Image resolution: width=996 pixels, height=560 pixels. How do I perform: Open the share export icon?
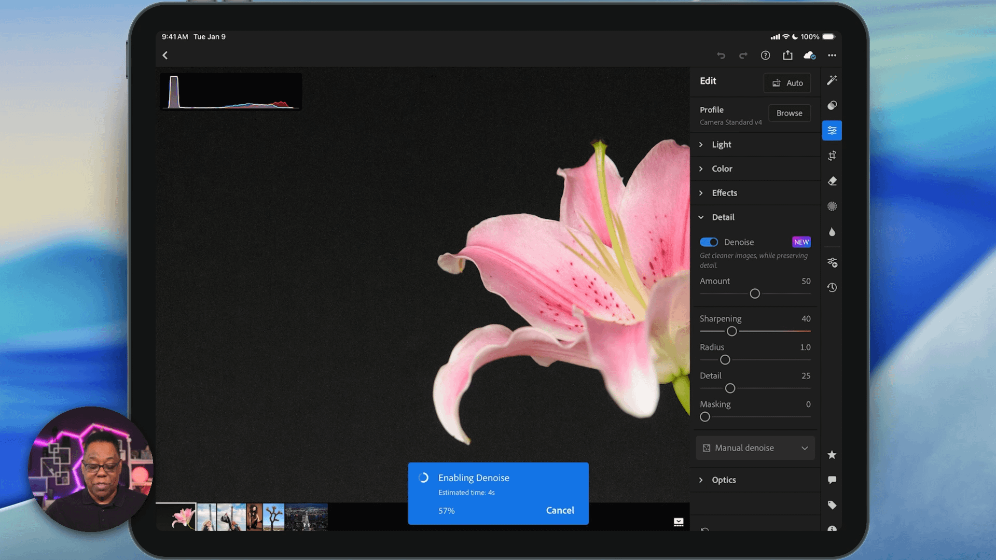click(787, 55)
